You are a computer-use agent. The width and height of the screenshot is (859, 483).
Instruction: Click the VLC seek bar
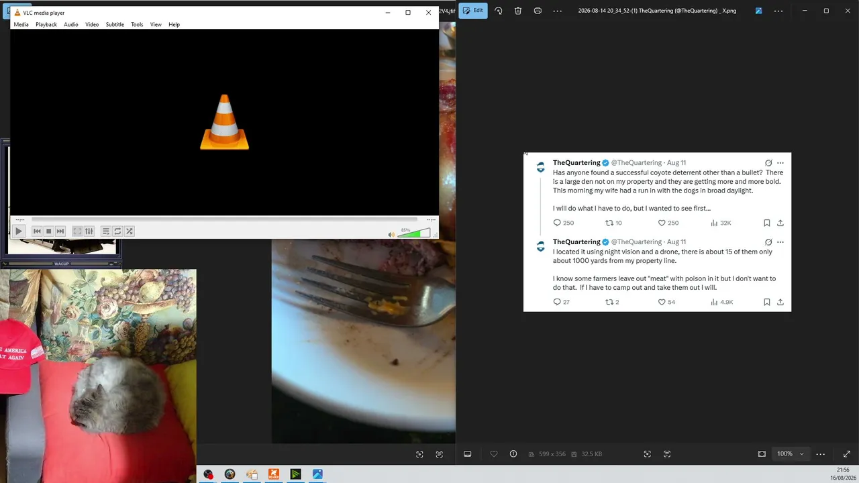224,219
